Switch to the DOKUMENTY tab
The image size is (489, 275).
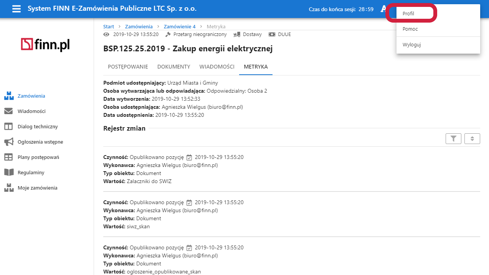click(174, 67)
